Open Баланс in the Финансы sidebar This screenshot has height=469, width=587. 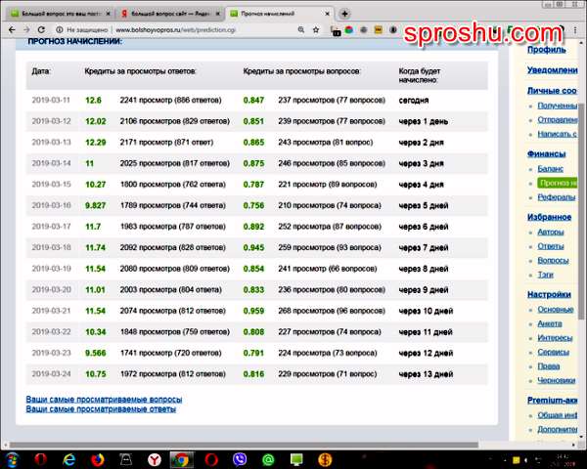549,169
